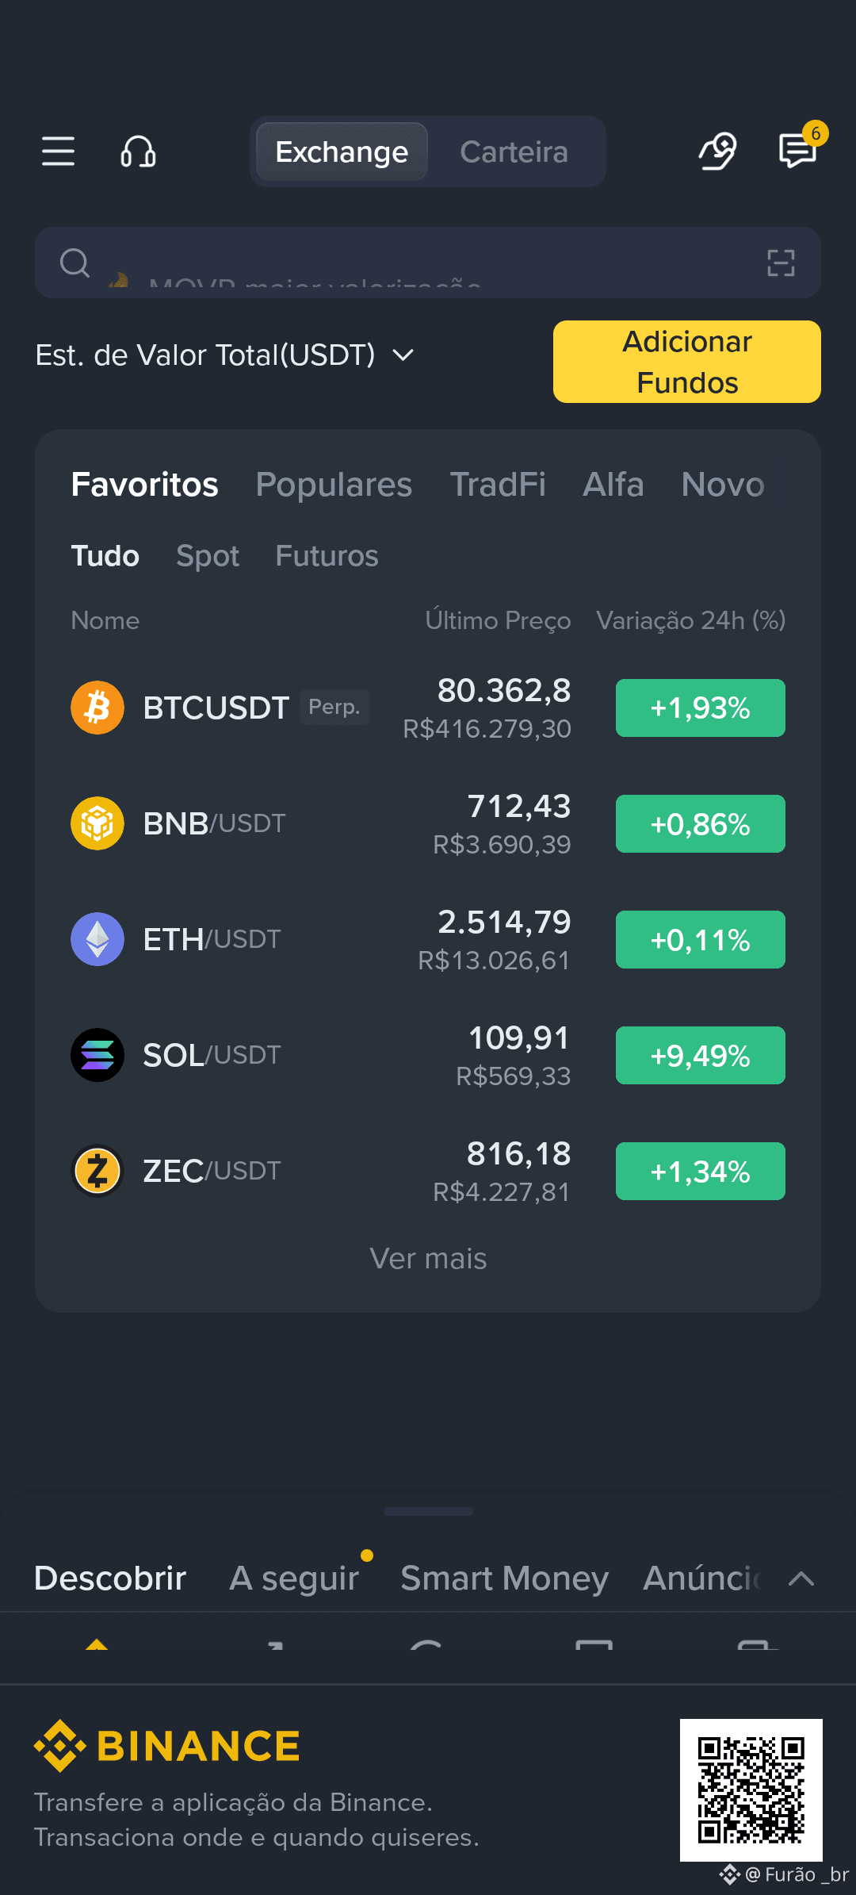
Task: Expand the list with Ver mais
Action: click(x=428, y=1259)
